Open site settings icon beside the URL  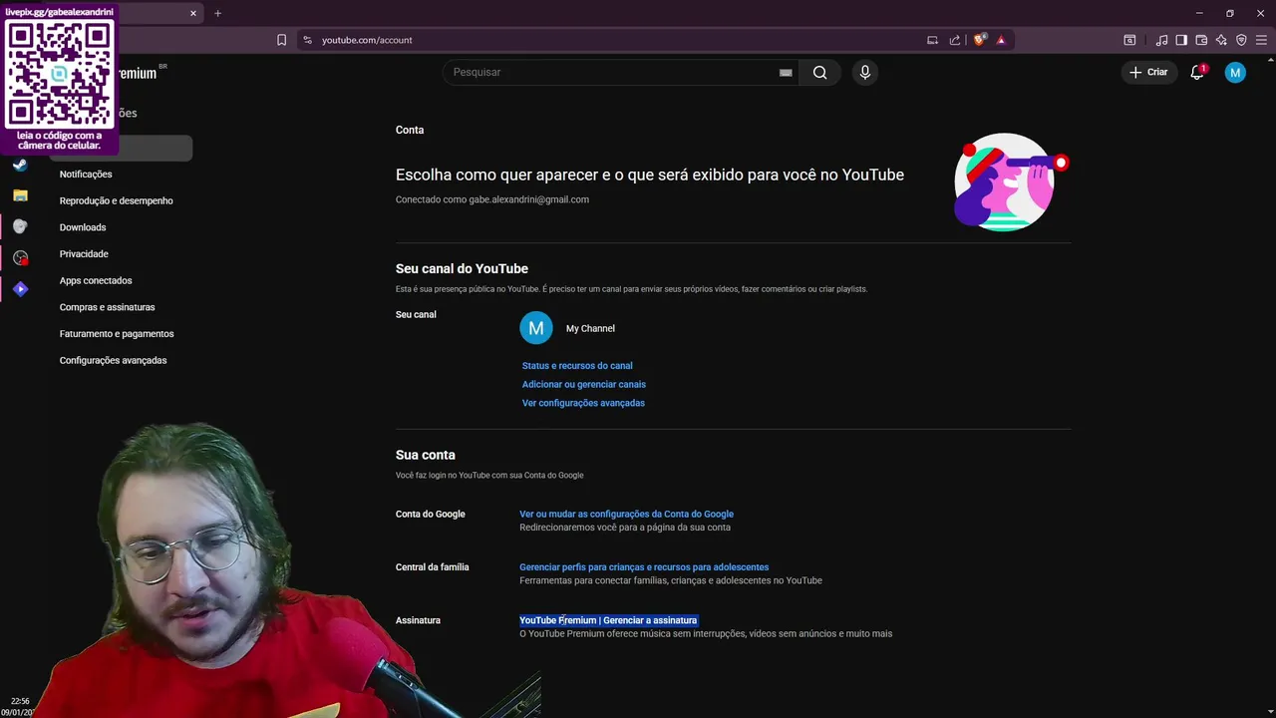[x=307, y=40]
